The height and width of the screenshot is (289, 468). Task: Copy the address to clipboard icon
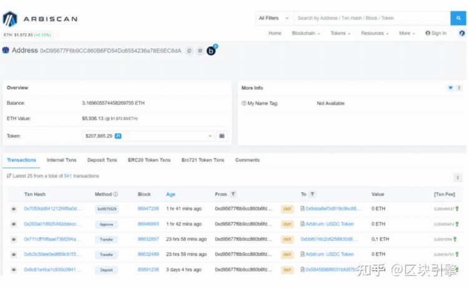[189, 51]
